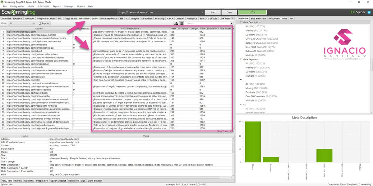Collapse the H2 tree section

coord(240,104)
